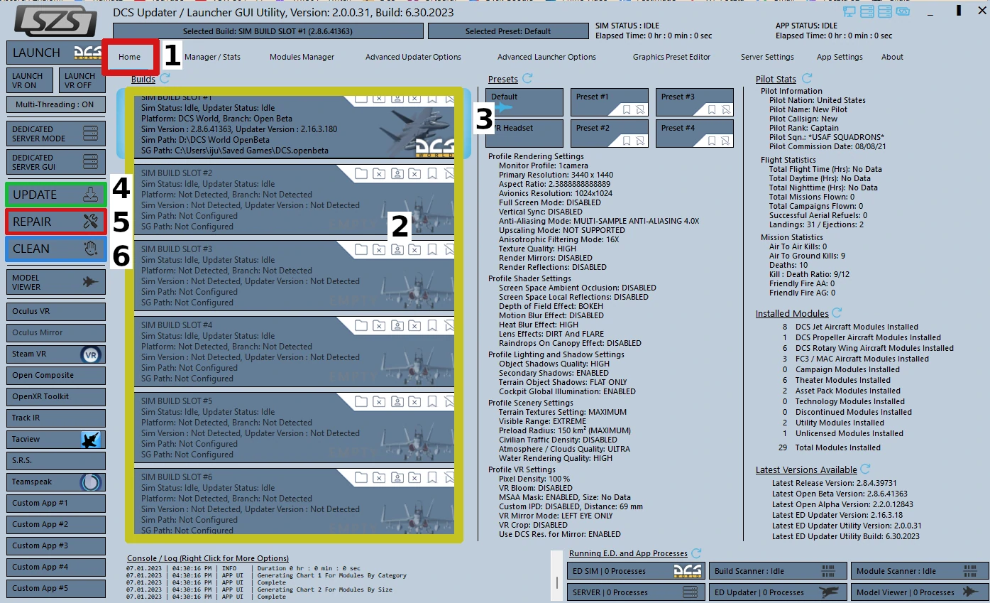
Task: Launch Tacview
Action: [55, 439]
